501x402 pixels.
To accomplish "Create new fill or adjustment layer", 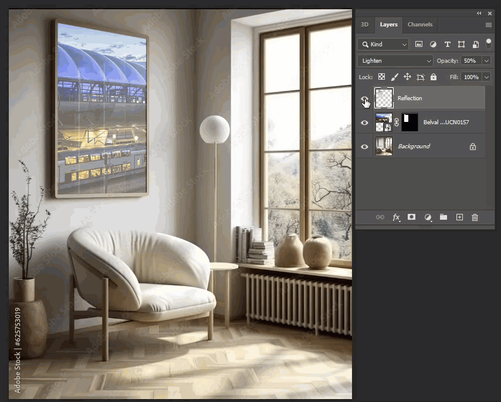I will [428, 217].
